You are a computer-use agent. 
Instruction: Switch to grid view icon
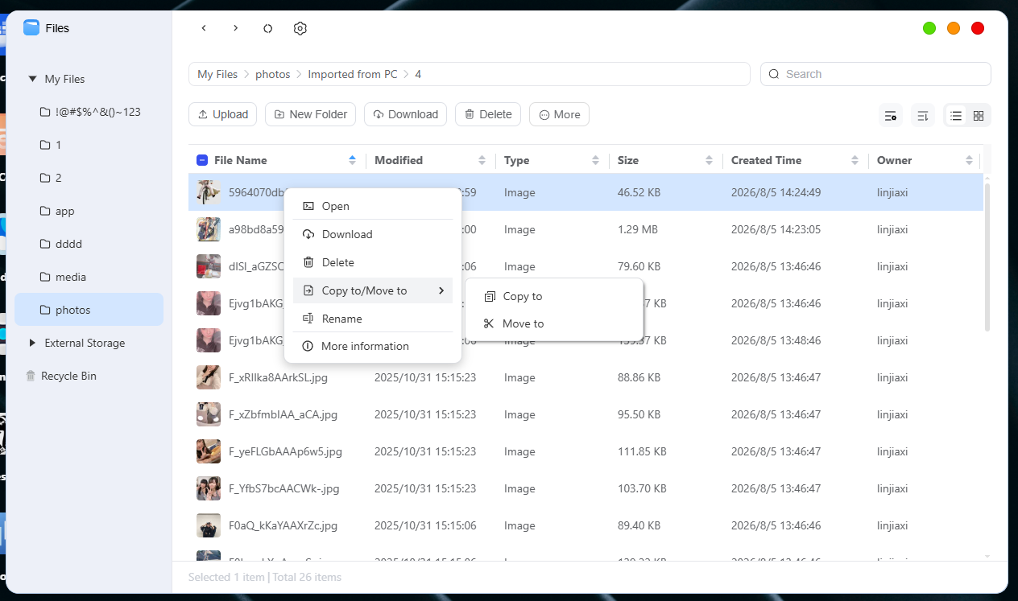[979, 115]
